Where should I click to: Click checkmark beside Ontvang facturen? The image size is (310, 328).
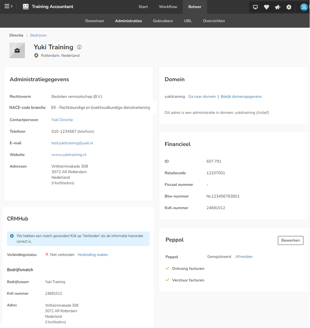pyautogui.click(x=167, y=268)
